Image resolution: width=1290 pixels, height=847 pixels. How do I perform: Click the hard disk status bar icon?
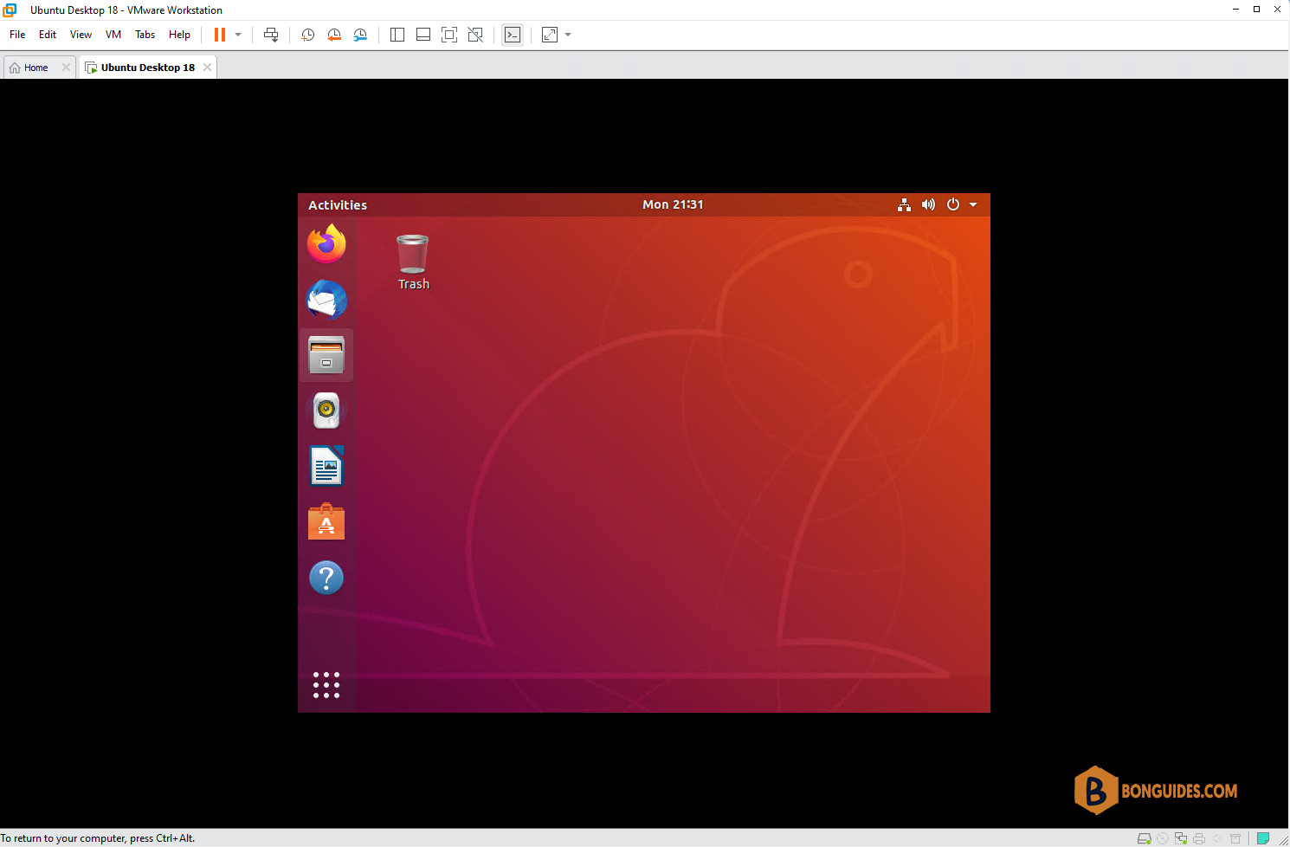point(1144,838)
